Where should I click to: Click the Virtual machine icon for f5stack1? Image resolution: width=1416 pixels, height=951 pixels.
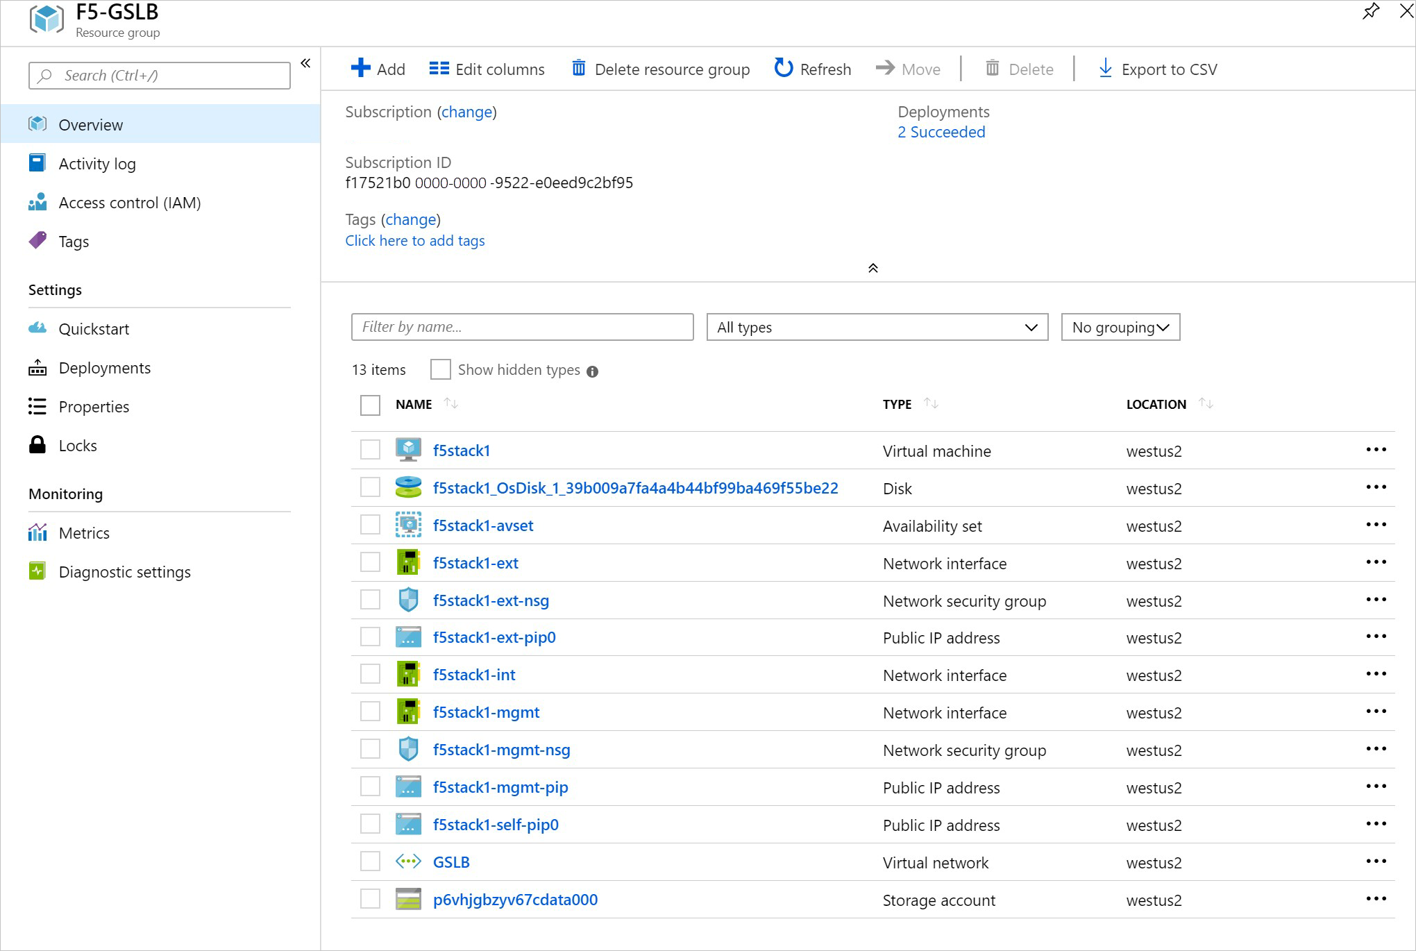(409, 450)
